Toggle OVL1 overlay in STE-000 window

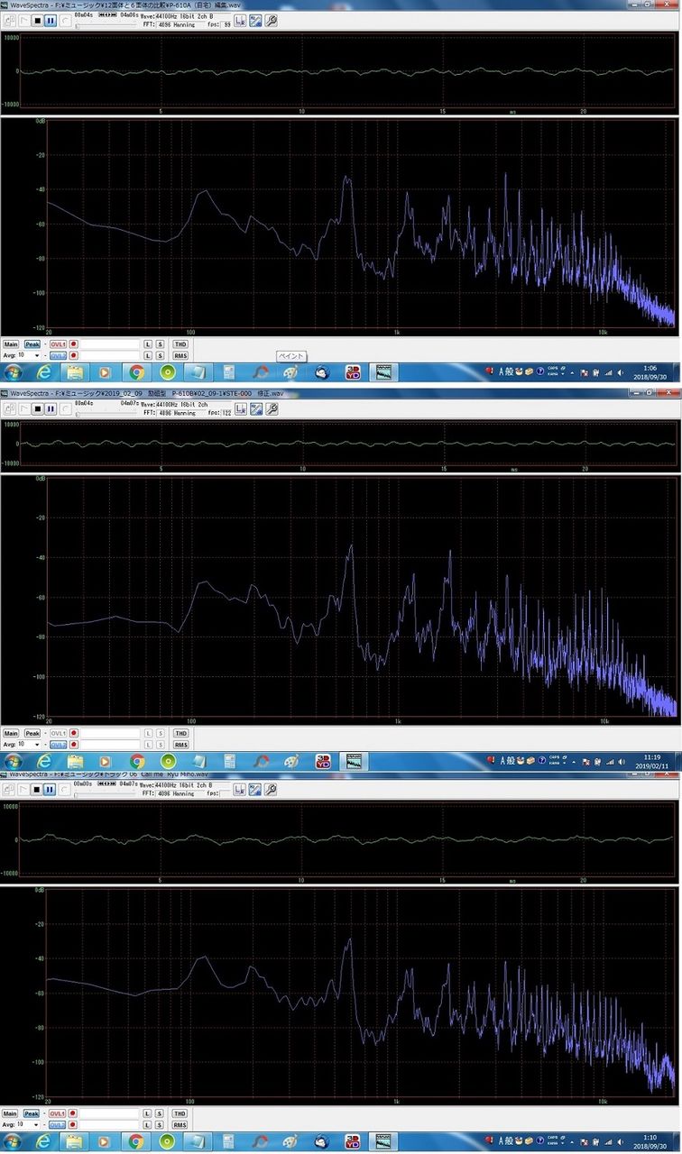[58, 734]
